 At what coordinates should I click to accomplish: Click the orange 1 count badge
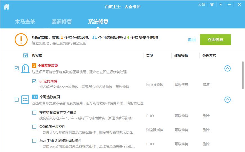(x=34, y=66)
